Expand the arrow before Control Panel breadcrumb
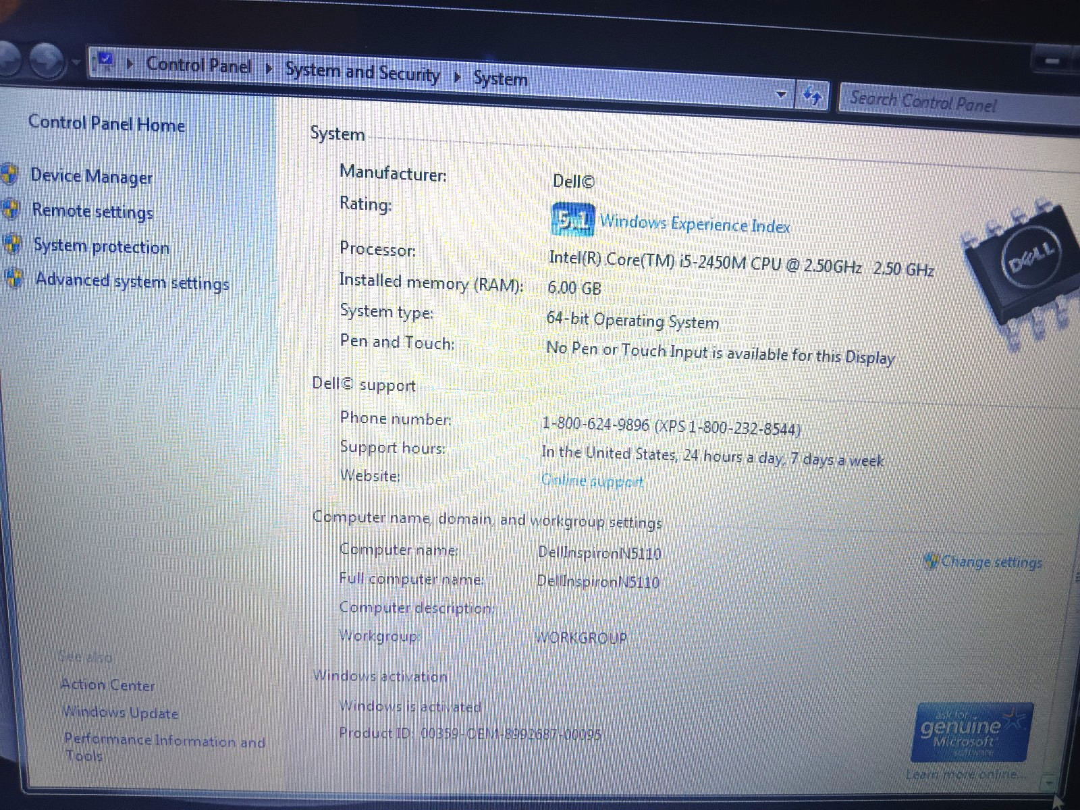Viewport: 1080px width, 810px height. point(130,64)
